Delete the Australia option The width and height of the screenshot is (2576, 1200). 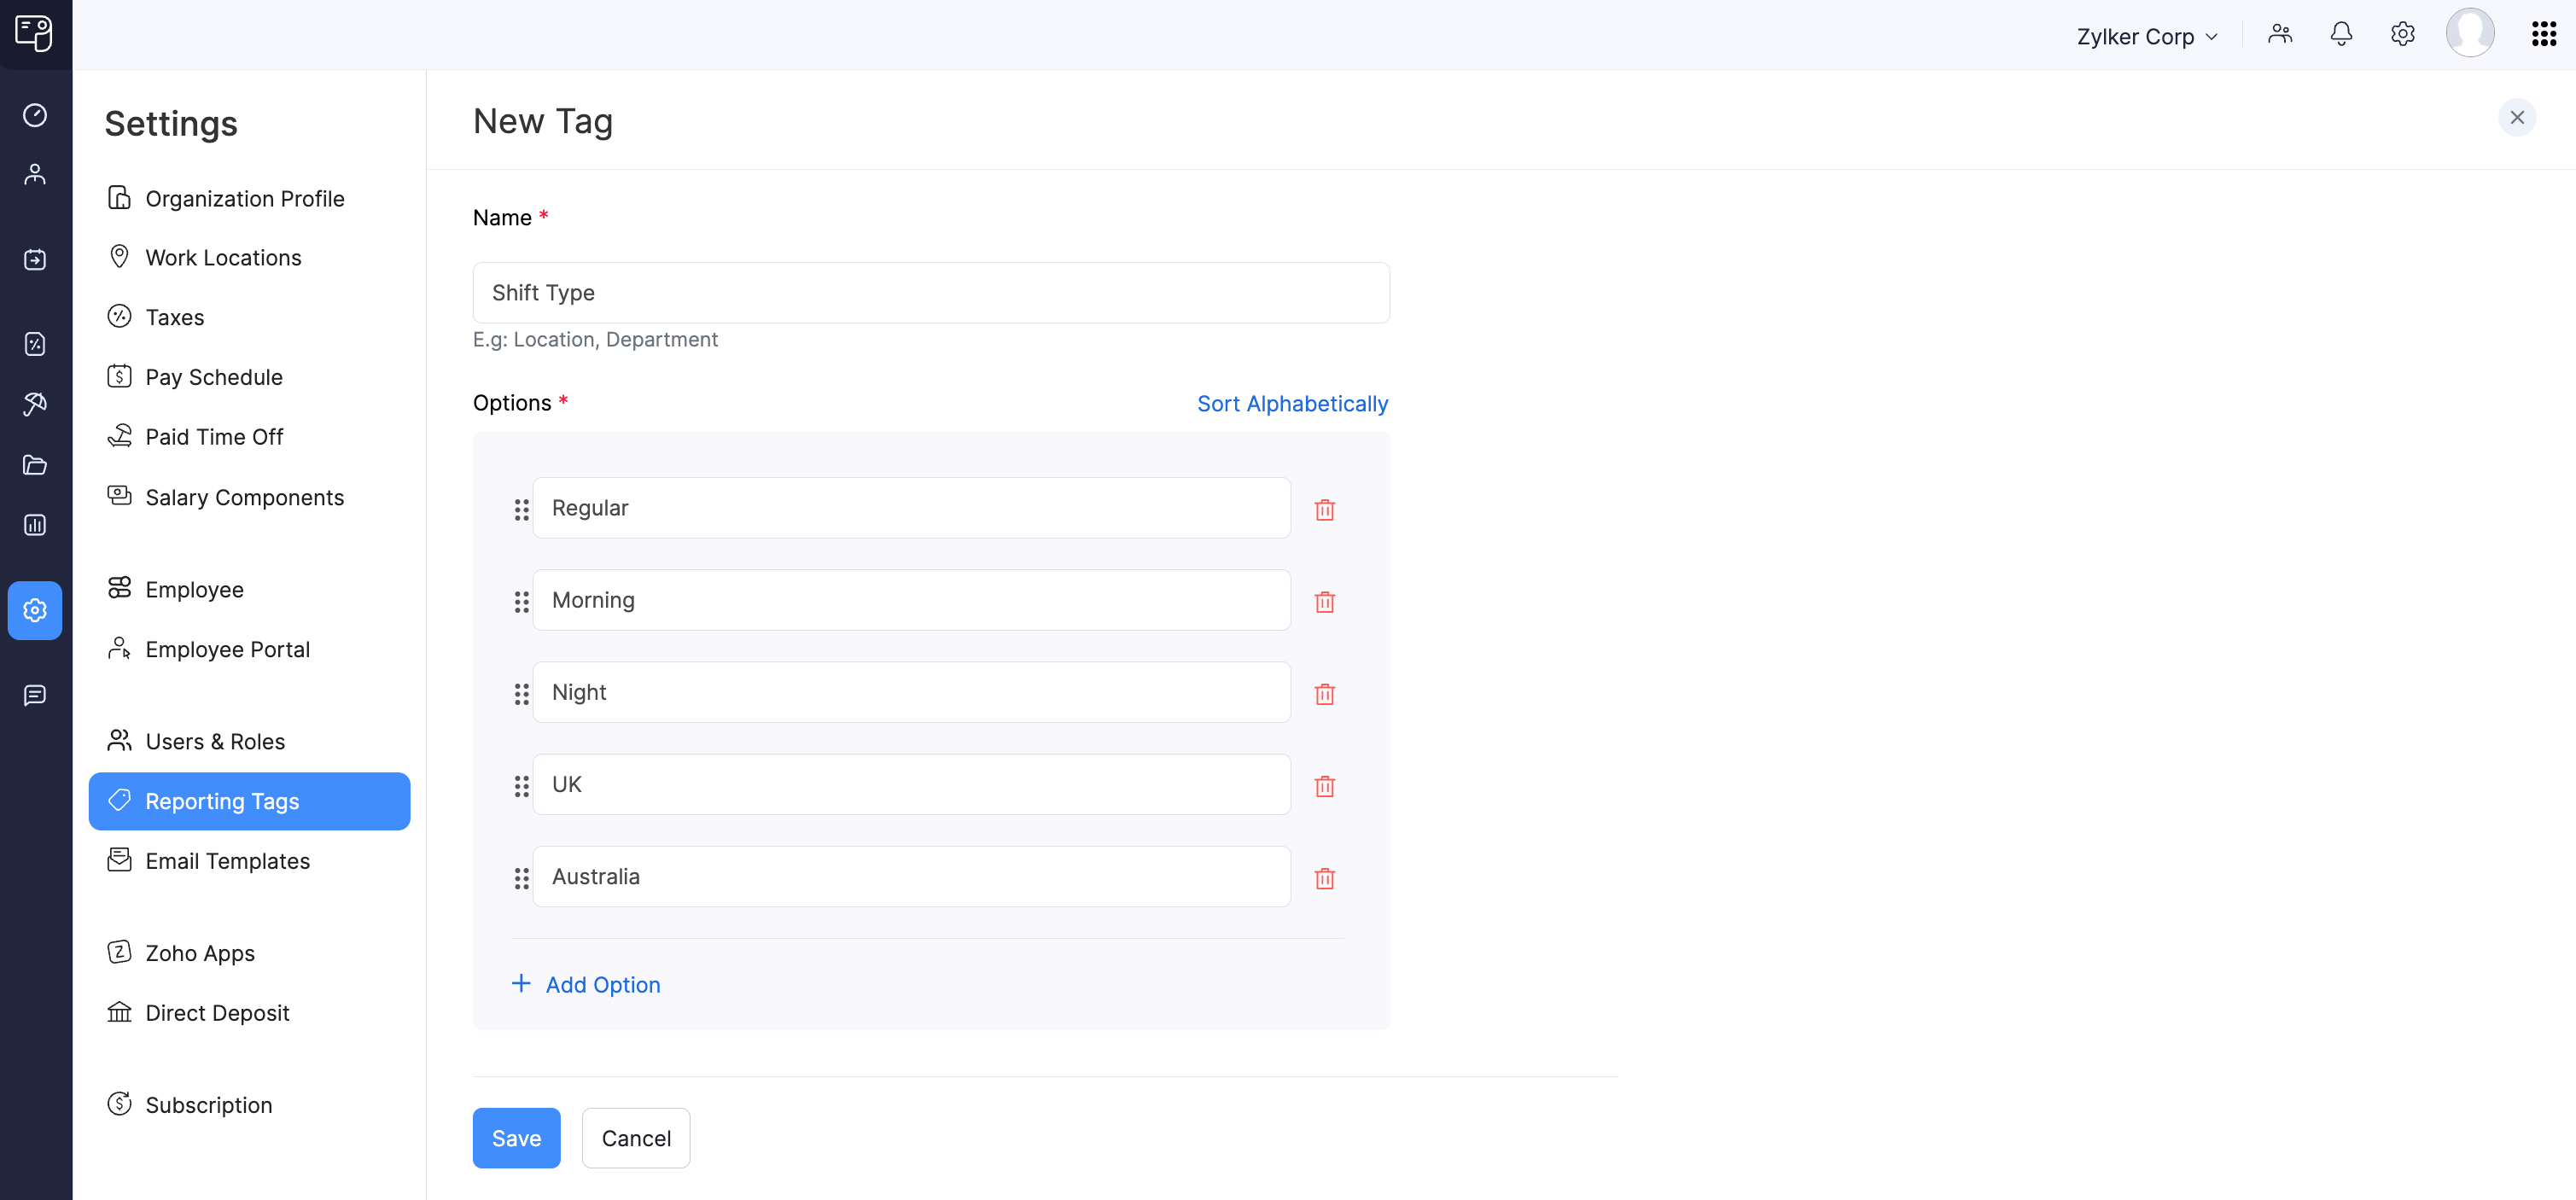pyautogui.click(x=1325, y=878)
